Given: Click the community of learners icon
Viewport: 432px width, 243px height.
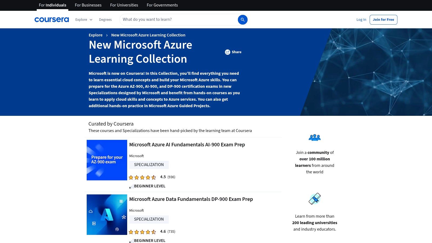Looking at the screenshot, I should coord(314,137).
